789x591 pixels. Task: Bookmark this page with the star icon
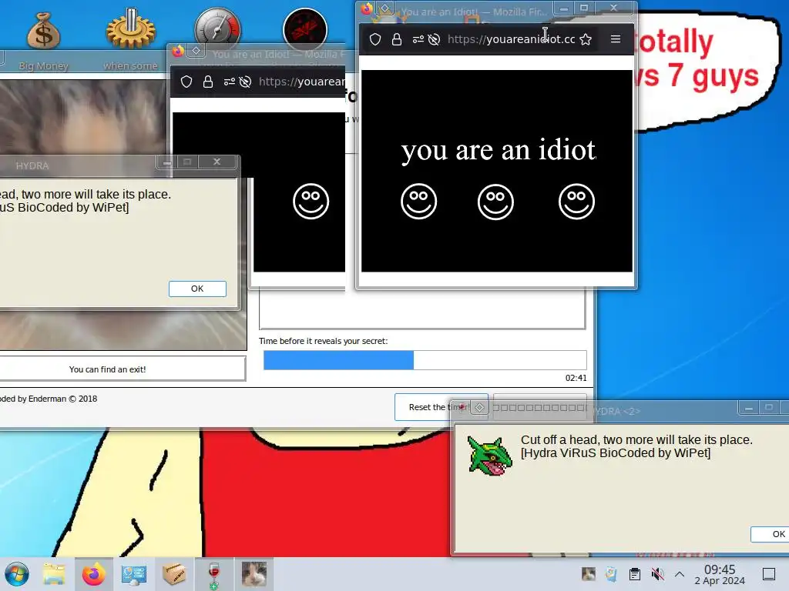tap(586, 39)
